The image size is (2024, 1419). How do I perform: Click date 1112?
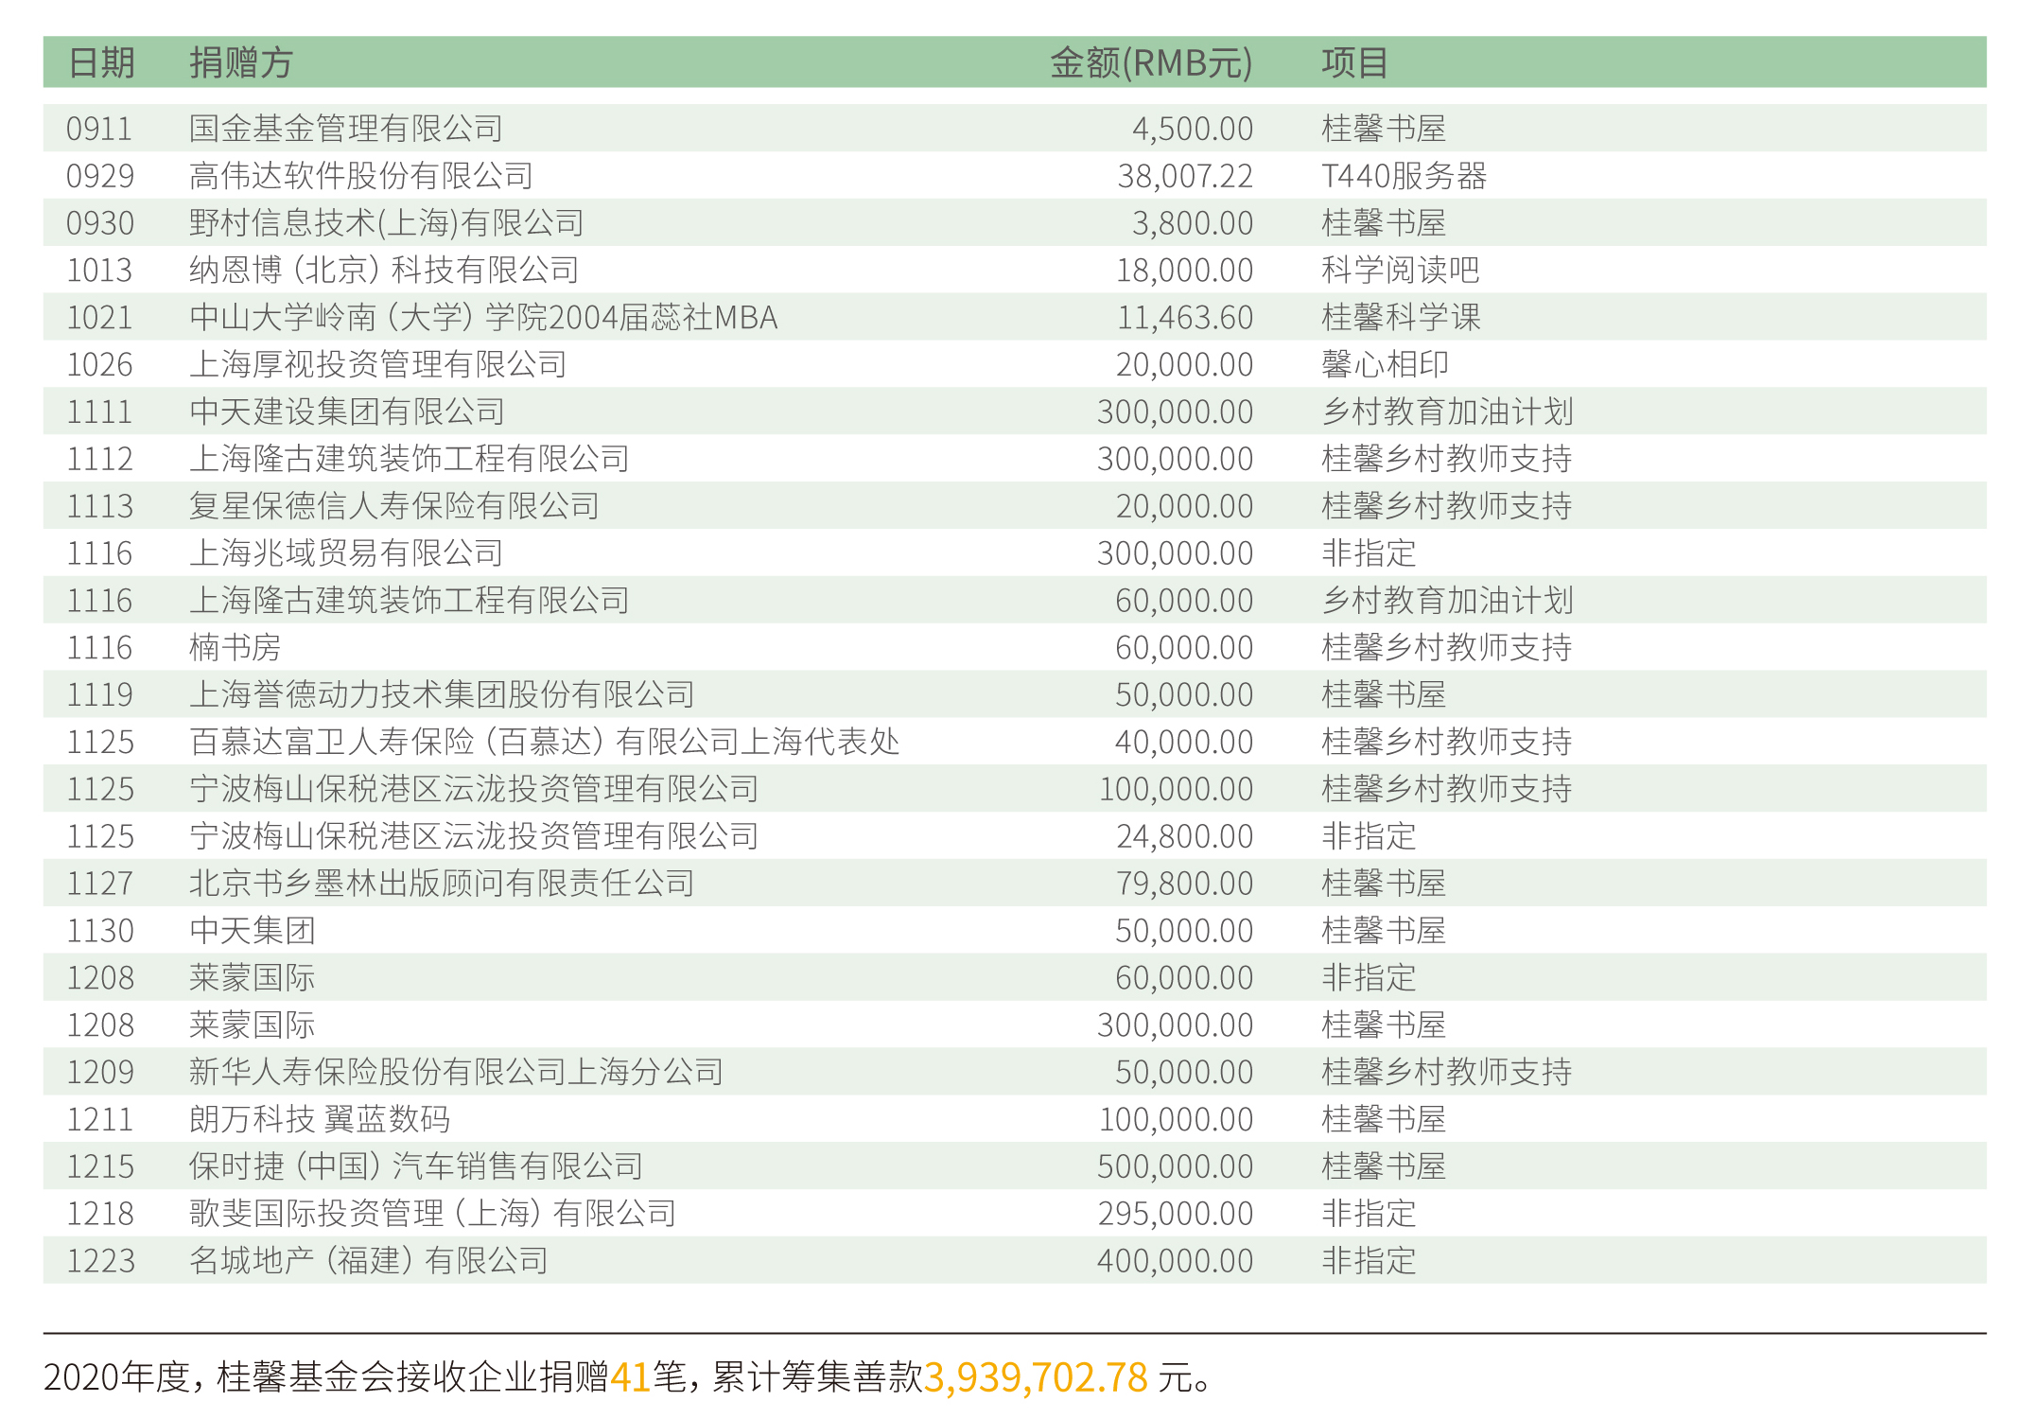tap(99, 459)
